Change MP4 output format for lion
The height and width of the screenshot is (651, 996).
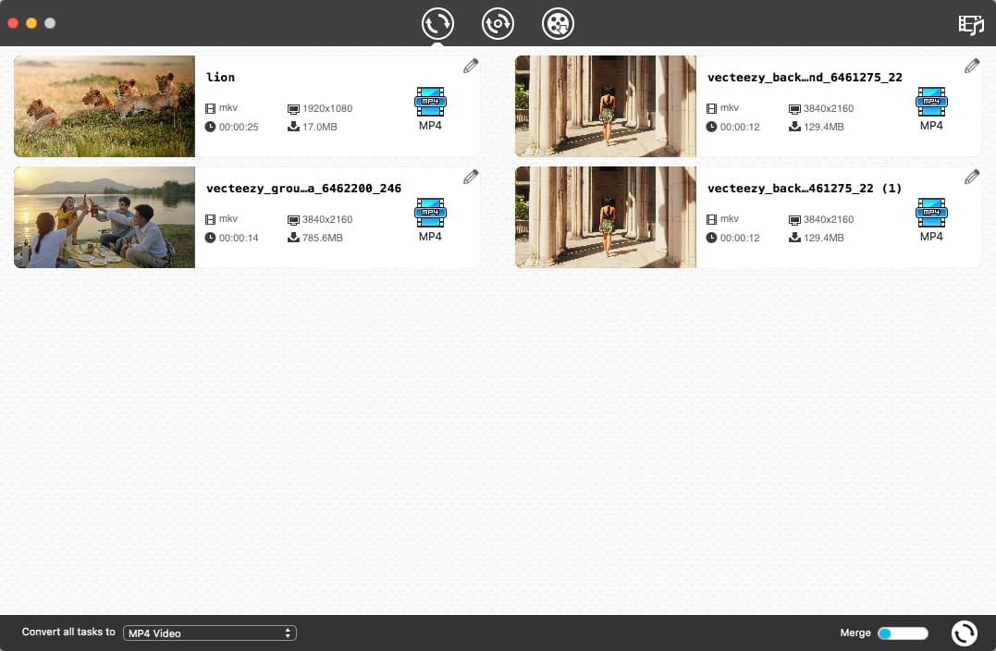(x=430, y=108)
